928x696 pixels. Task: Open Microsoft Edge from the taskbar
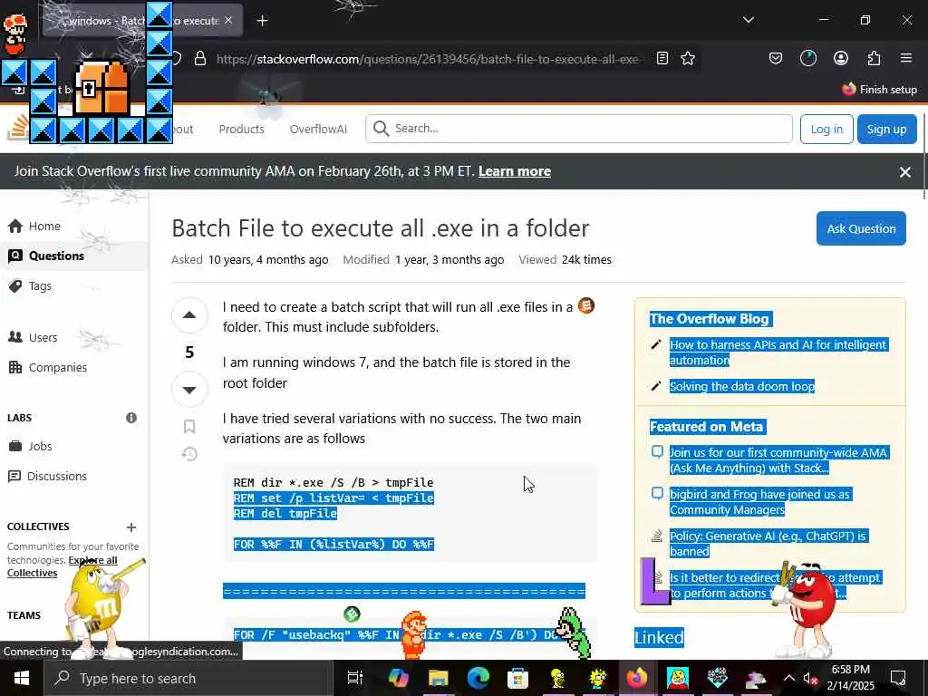(x=478, y=678)
